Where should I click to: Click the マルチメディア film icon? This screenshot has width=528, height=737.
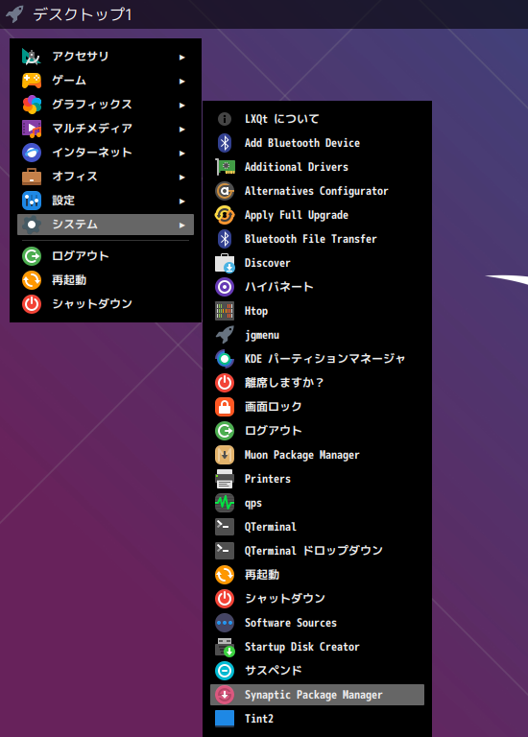(32, 129)
